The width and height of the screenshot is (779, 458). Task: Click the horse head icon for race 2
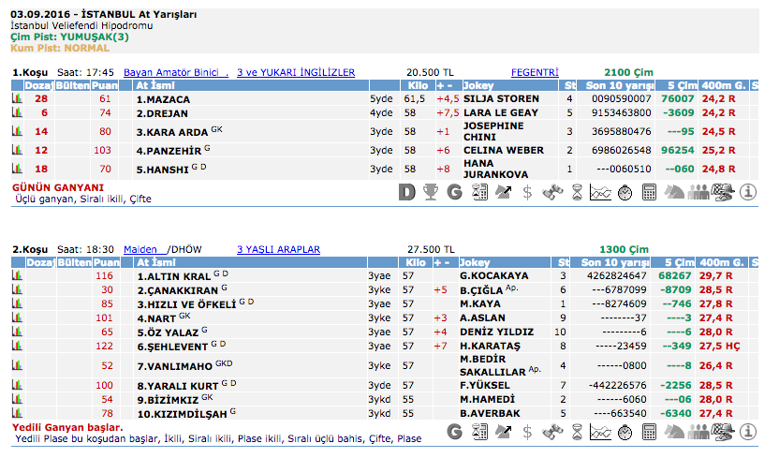(674, 432)
